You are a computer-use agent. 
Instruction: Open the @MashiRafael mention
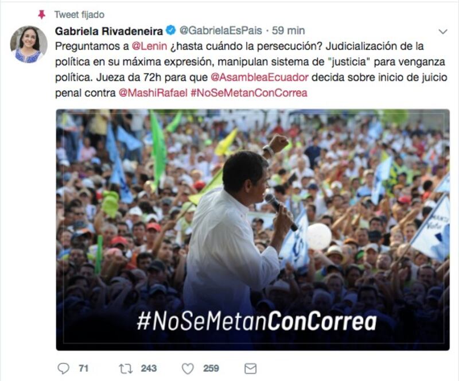tap(153, 93)
